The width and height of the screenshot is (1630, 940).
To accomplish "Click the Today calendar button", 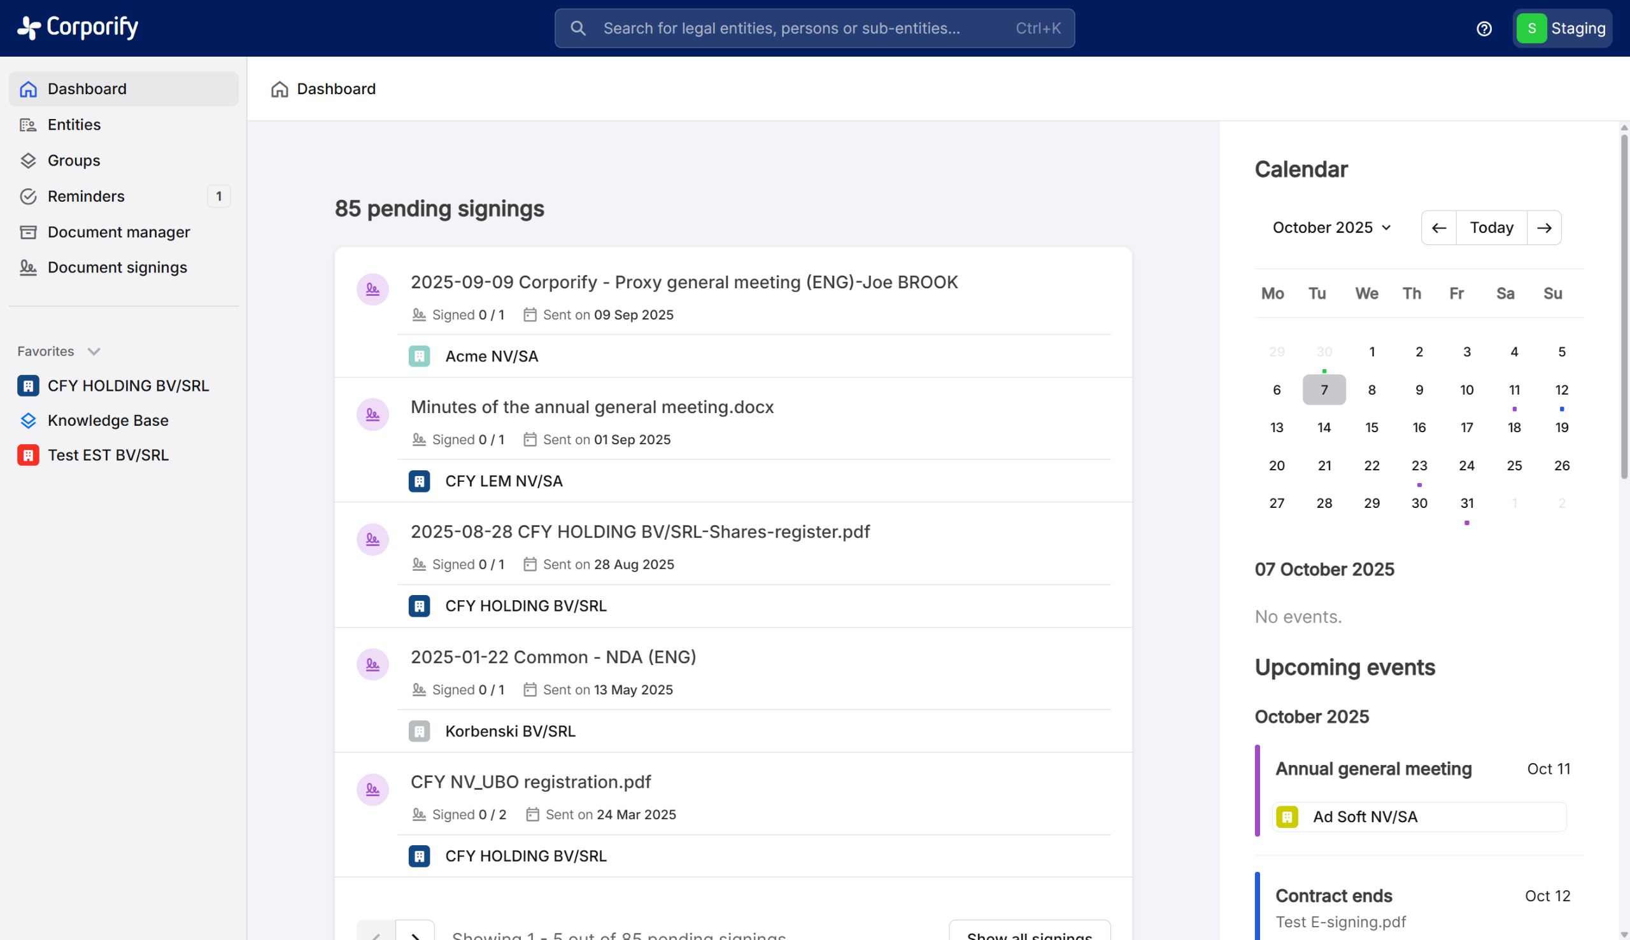I will 1491,227.
